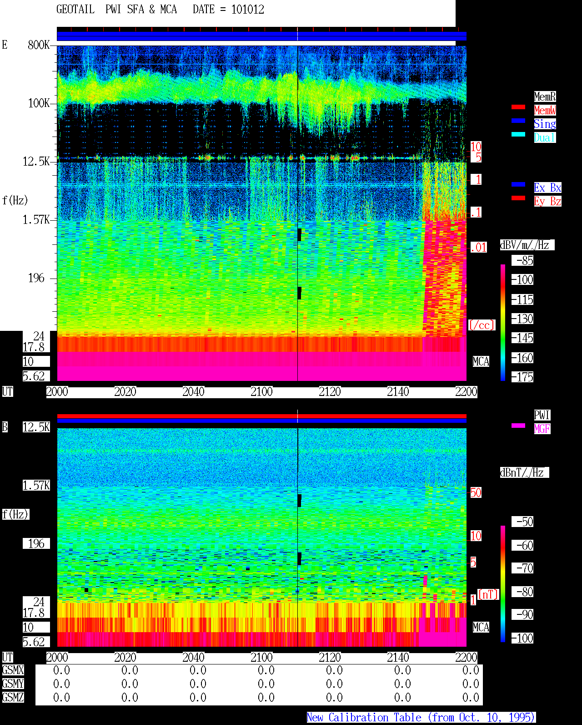Click the electric field color scale bar
582x725 pixels.
(503, 322)
